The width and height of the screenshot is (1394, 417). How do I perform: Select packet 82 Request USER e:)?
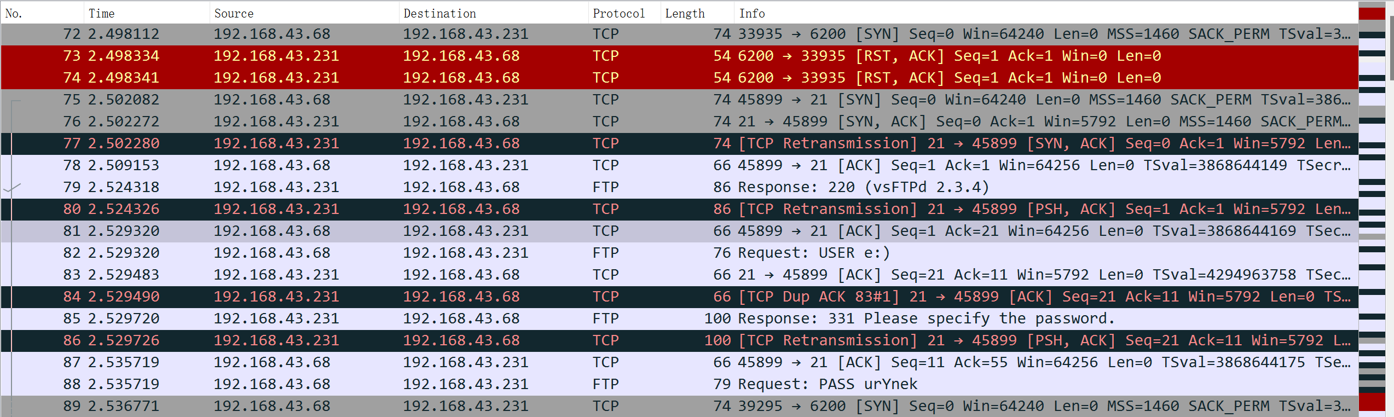[679, 253]
